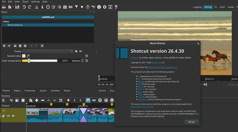Open File menu
The width and height of the screenshot is (238, 132).
(x=4, y=1)
